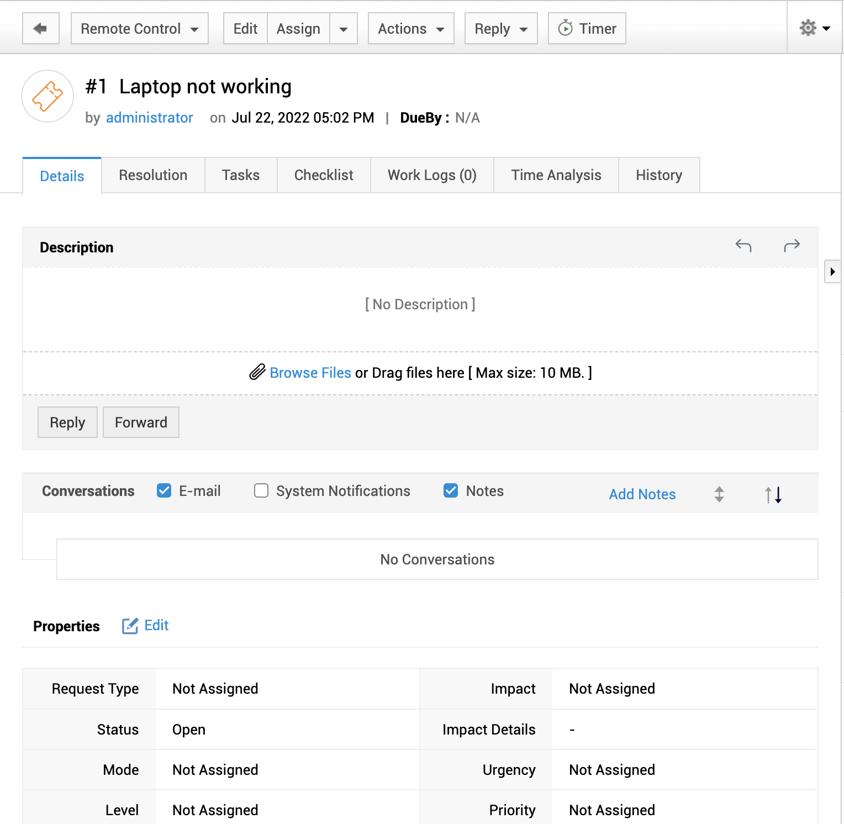Image resolution: width=844 pixels, height=824 pixels.
Task: Click the back arrow button
Action: 40,28
